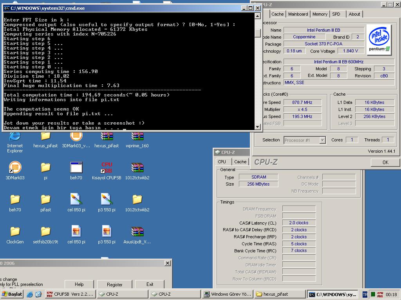
Task: Click the 256 MBytes memory size value
Action: [x=258, y=184]
